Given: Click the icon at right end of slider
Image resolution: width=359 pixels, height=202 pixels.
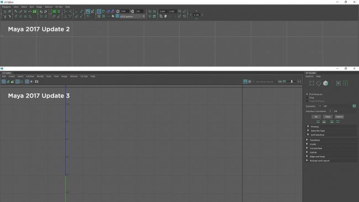Looking at the screenshot, I should 299,82.
